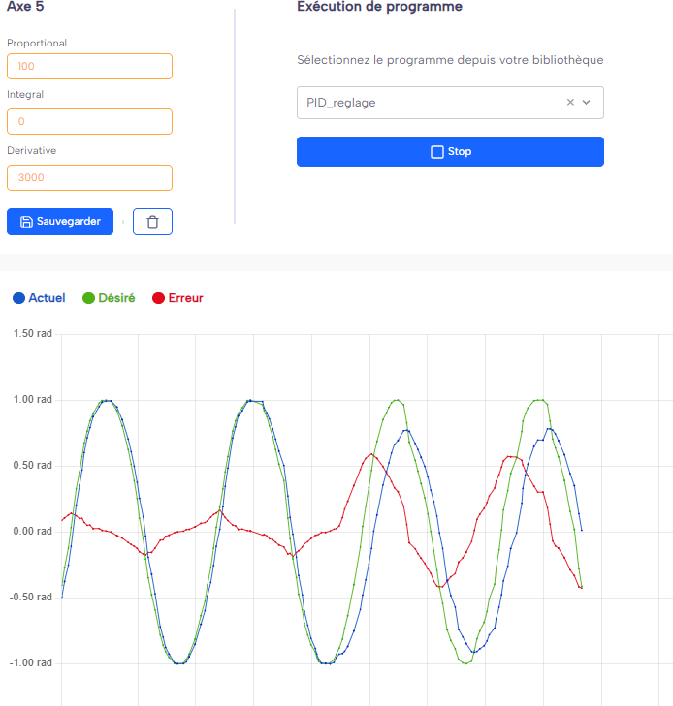Click the trash can delete icon
673x706 pixels.
[x=152, y=222]
